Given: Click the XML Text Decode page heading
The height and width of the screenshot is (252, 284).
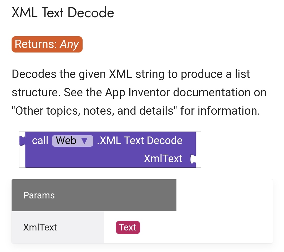Looking at the screenshot, I should (x=63, y=13).
